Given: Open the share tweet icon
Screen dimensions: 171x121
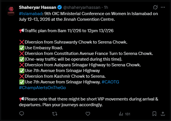Looking at the screenshot, I should point(163,114).
